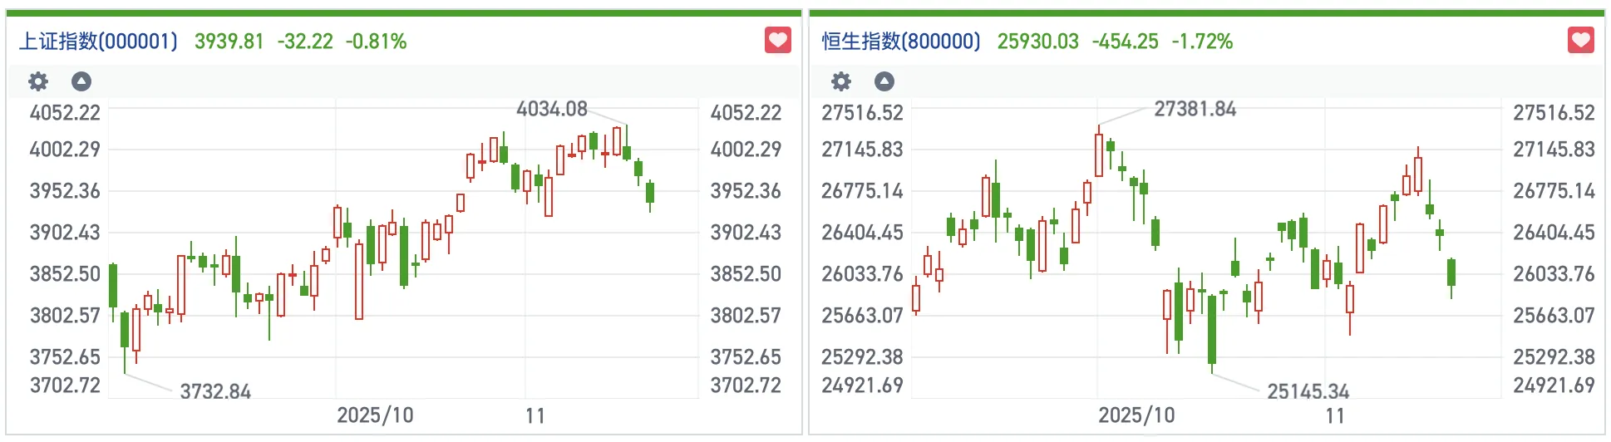Screen dimensions: 1611x442
Task: Toggle the heart favorite on 恒生指数
Action: [x=1580, y=40]
